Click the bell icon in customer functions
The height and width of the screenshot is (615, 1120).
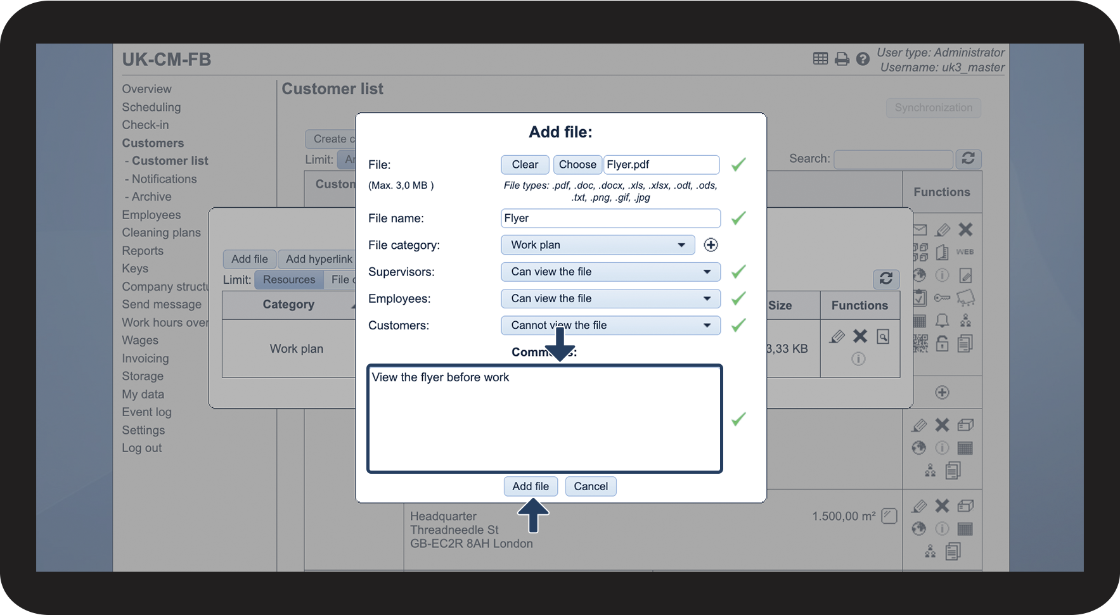pyautogui.click(x=943, y=320)
